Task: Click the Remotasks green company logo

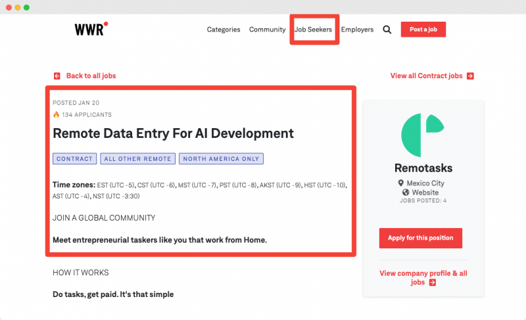Action: point(423,135)
